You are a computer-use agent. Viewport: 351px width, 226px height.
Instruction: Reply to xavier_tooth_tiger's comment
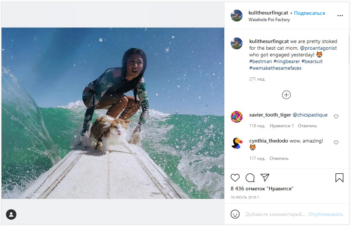point(307,126)
